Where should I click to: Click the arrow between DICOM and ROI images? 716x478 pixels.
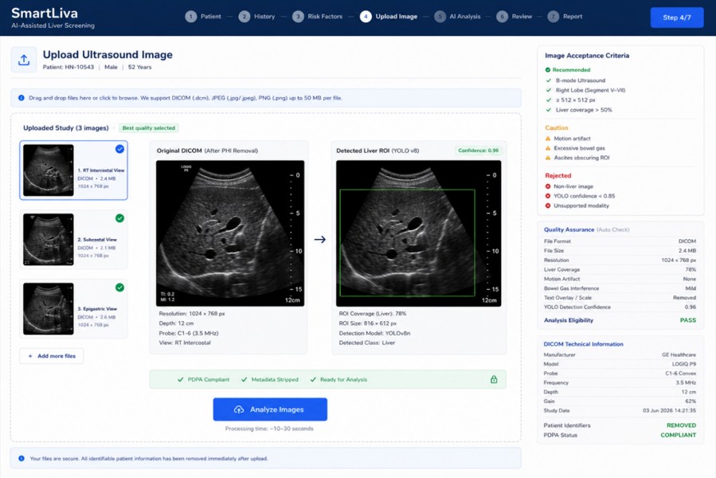pyautogui.click(x=320, y=239)
